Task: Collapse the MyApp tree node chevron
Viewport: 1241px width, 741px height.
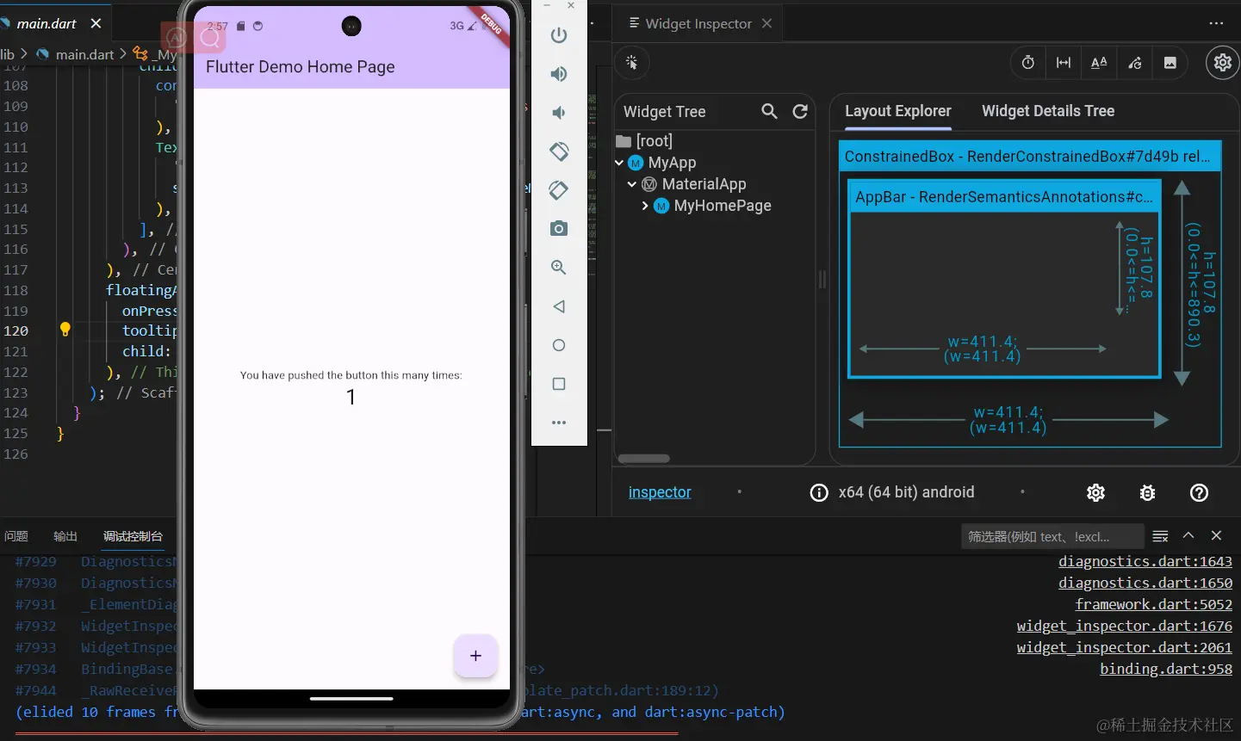Action: point(619,163)
